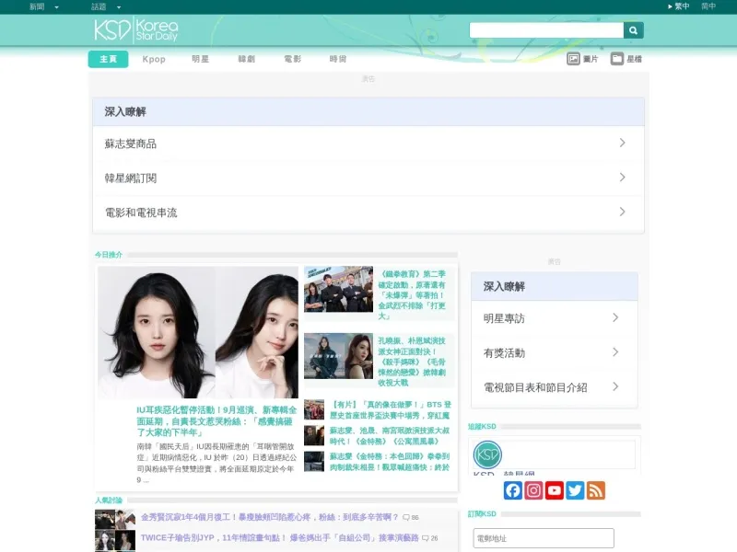Switch to the Kpop tab
737x552 pixels.
(154, 59)
